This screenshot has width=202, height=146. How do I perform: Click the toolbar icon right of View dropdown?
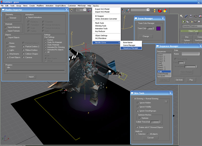click(89, 10)
